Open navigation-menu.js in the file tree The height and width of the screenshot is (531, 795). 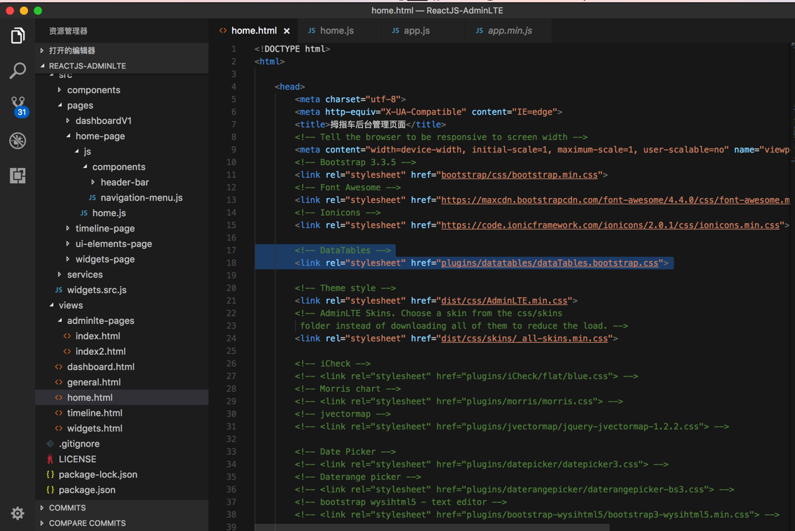[x=141, y=198]
